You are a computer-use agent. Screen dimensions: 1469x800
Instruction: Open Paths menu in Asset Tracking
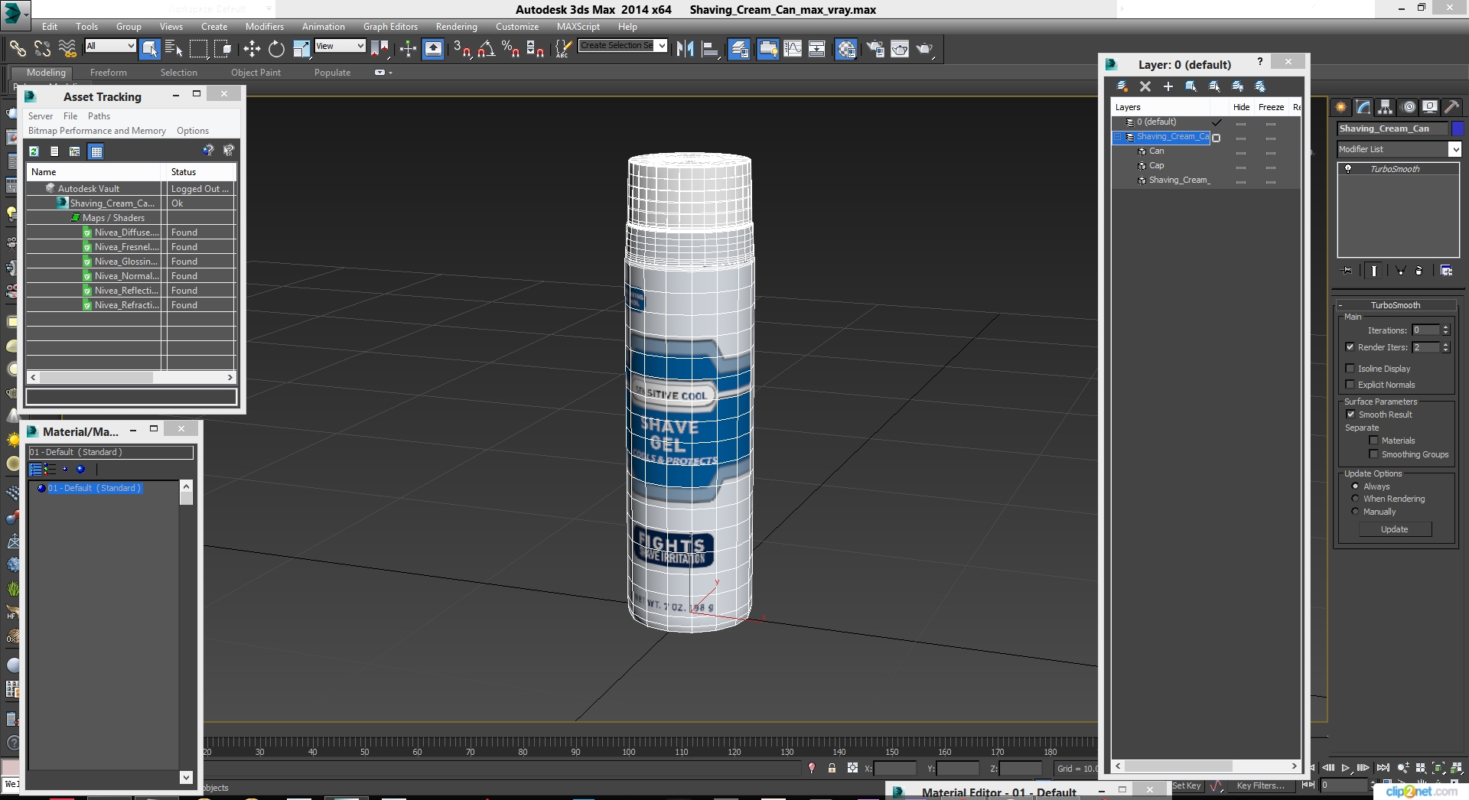pyautogui.click(x=99, y=116)
